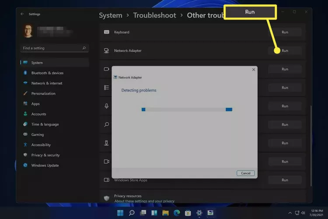Open the Windows Start menu
The image size is (328, 219).
(120, 213)
